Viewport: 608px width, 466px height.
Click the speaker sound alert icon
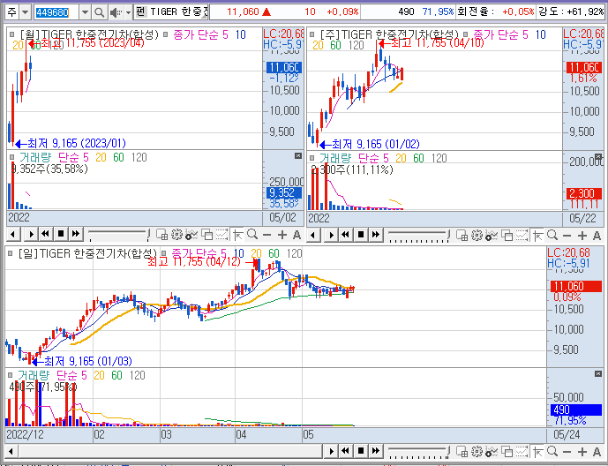116,12
